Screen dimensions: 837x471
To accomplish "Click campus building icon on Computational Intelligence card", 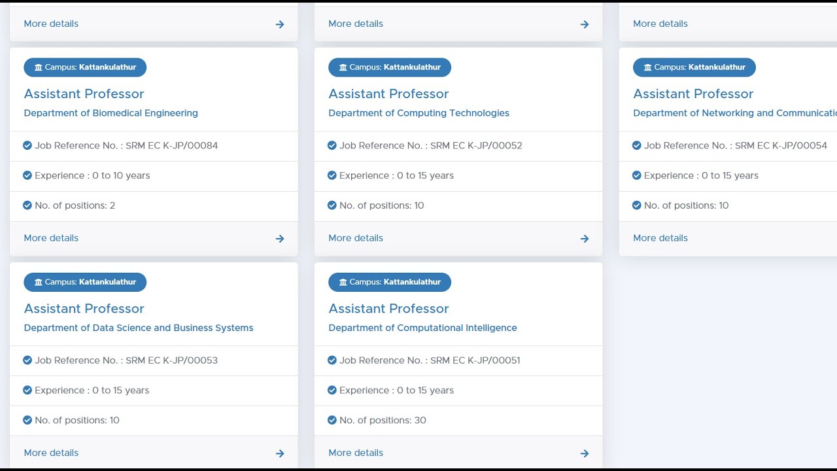I will (x=343, y=282).
